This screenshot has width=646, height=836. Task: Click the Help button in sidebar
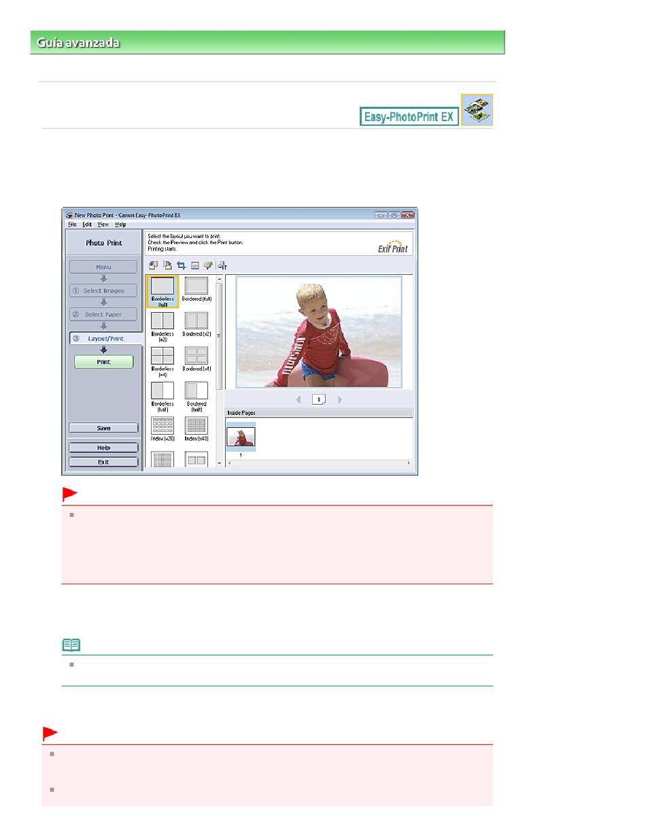pyautogui.click(x=103, y=448)
